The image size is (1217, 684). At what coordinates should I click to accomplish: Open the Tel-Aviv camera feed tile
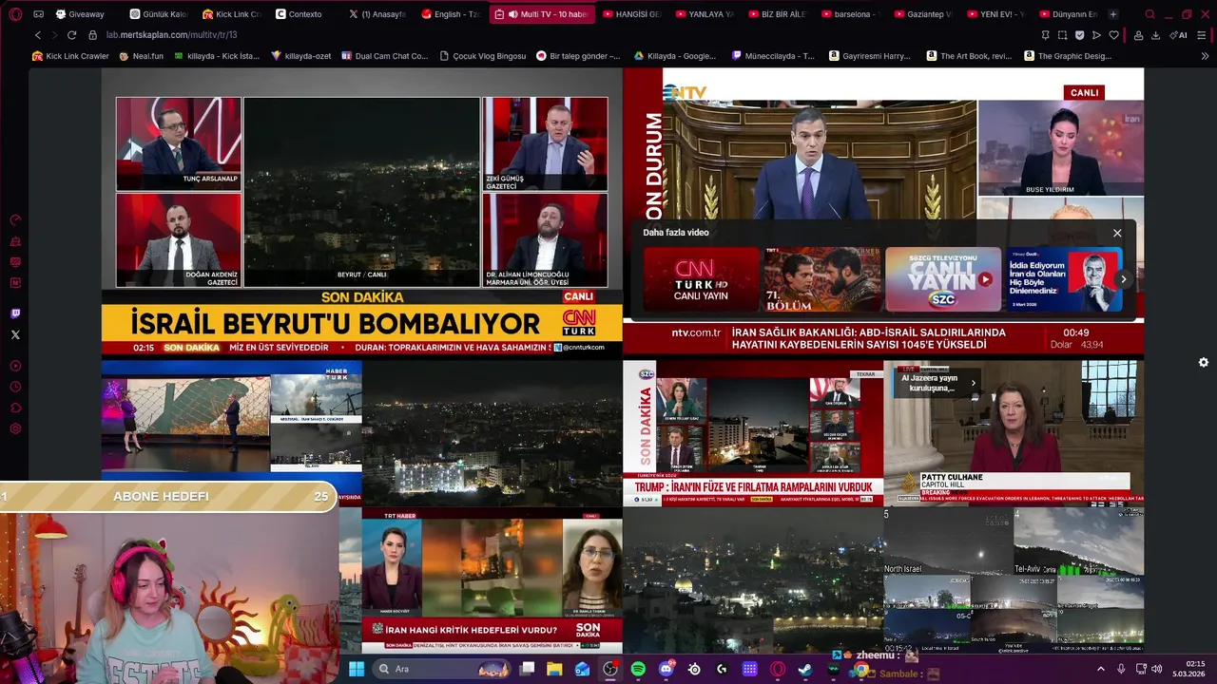point(1078,542)
